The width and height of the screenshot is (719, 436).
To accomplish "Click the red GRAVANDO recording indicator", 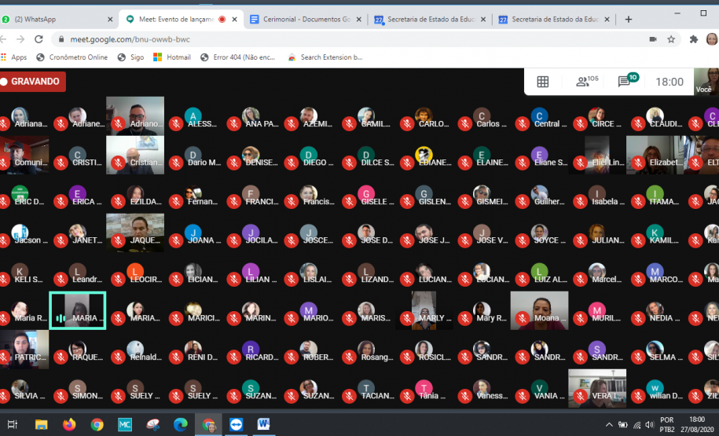I will [32, 81].
